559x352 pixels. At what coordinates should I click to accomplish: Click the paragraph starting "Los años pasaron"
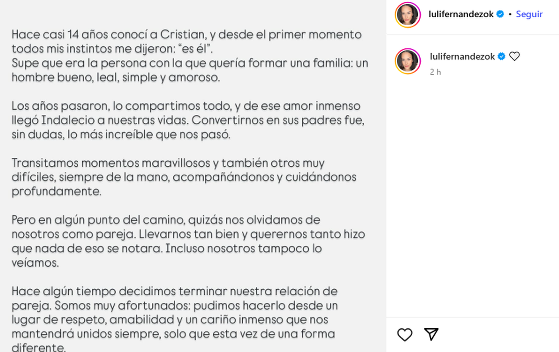[186, 120]
